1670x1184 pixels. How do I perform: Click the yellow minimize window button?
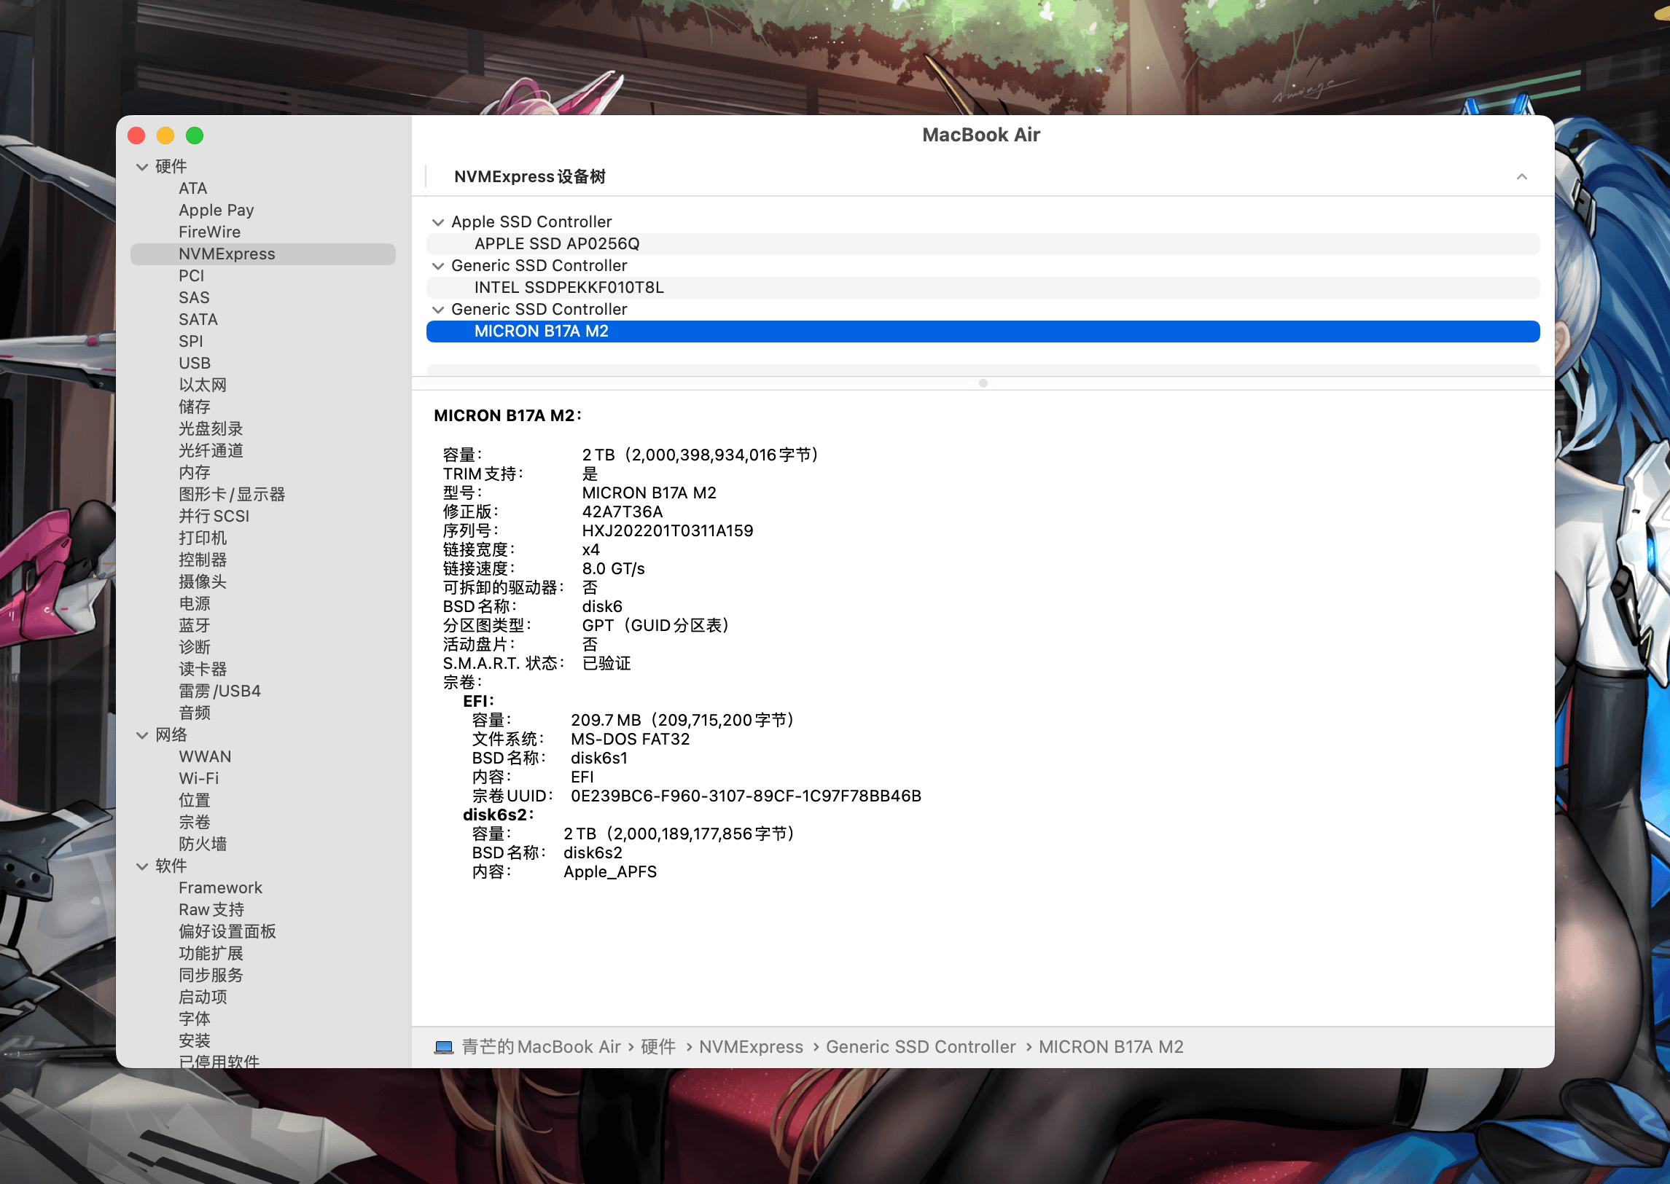[165, 136]
